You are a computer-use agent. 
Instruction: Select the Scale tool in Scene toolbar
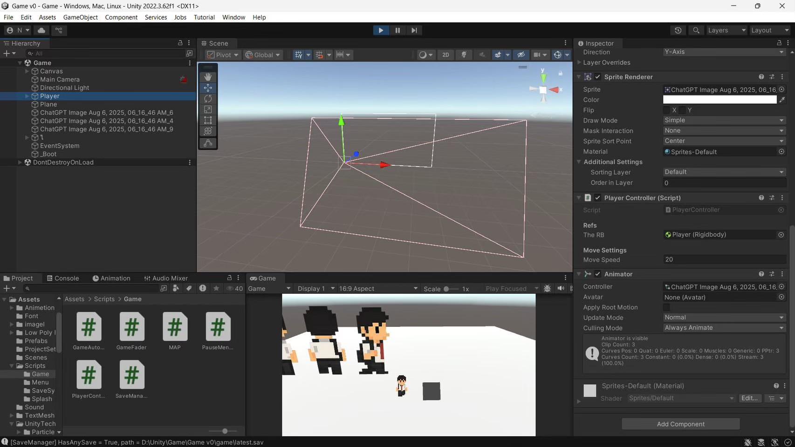pyautogui.click(x=208, y=109)
